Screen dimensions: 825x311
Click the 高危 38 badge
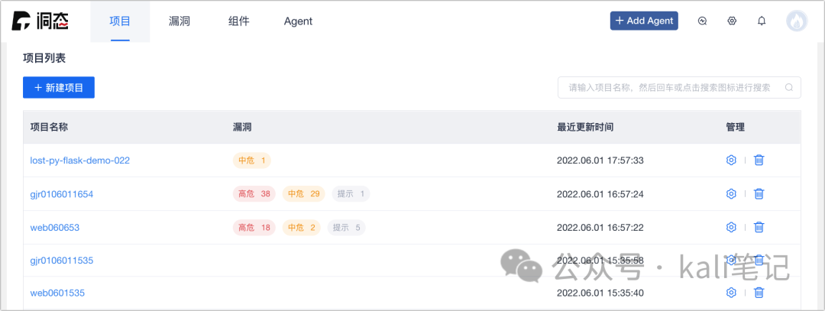(254, 193)
